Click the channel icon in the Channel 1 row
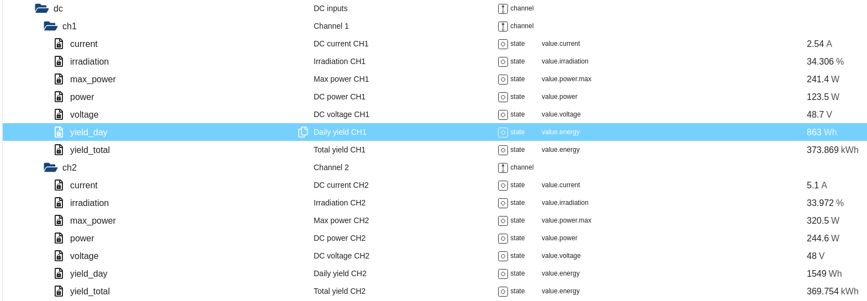The width and height of the screenshot is (867, 301). point(503,27)
